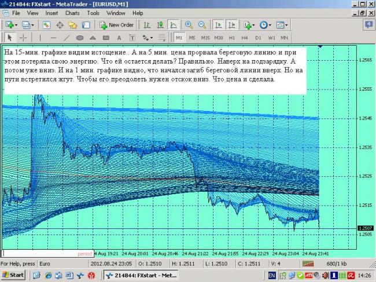Image resolution: width=376 pixels, height=282 pixels.
Task: Switch chart timeframe to M1
Action: click(179, 38)
